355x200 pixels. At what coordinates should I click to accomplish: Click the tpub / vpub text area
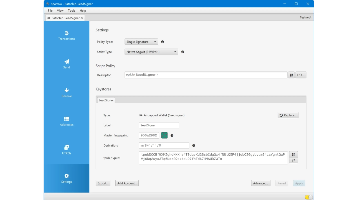[x=213, y=157]
